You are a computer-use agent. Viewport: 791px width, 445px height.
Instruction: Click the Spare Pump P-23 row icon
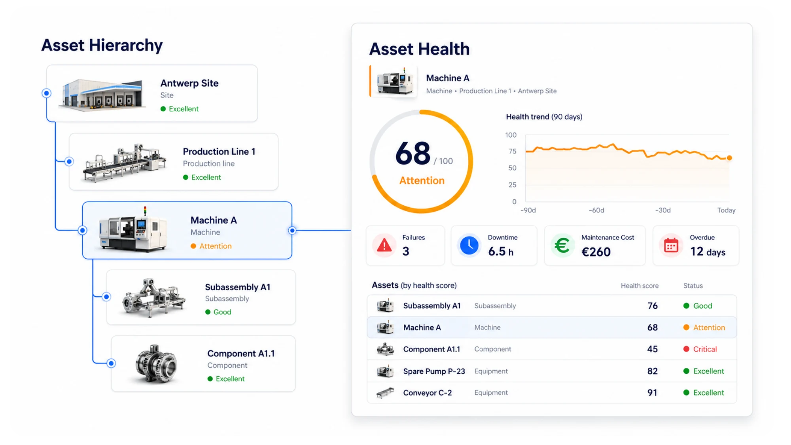[x=385, y=371]
